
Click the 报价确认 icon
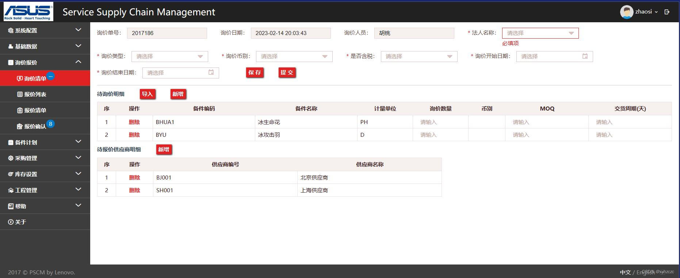20,126
